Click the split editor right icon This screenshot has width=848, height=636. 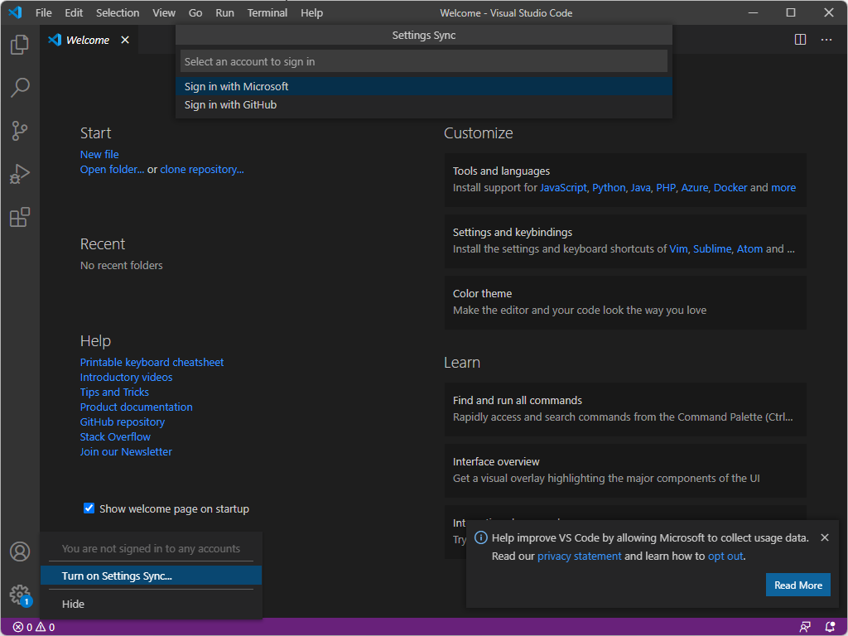801,40
